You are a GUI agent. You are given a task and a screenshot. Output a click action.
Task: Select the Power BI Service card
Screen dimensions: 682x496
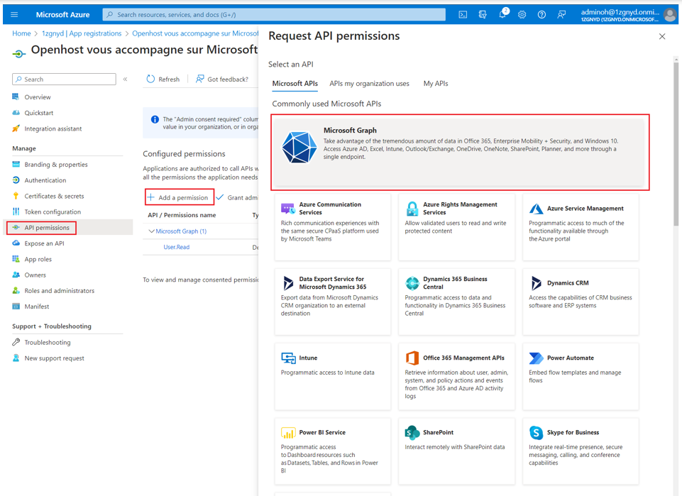[333, 451]
